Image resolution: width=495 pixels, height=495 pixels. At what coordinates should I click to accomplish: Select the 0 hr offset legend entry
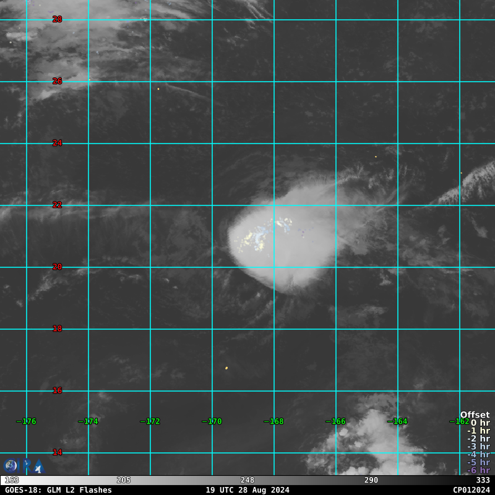click(480, 423)
